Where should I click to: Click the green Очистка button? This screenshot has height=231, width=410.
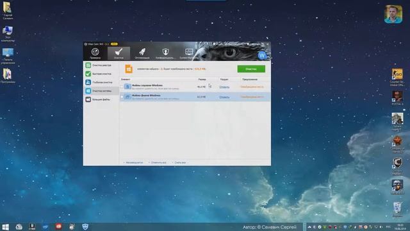pos(251,69)
